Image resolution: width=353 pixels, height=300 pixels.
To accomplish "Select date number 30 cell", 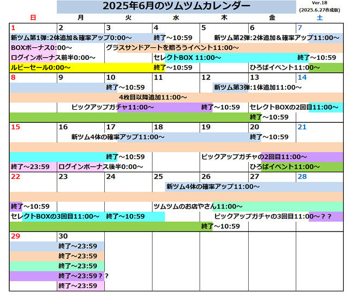I will coord(64,236).
